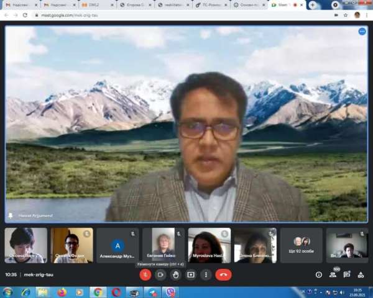Bookmark this page with the star icon
Viewport: 373px width, 298px height.
345,15
